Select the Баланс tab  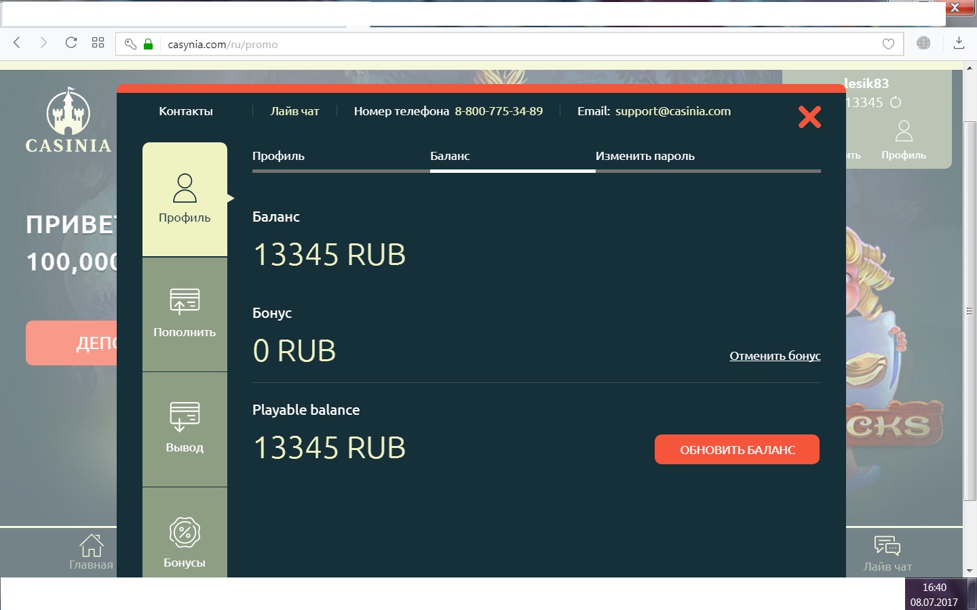click(x=450, y=156)
